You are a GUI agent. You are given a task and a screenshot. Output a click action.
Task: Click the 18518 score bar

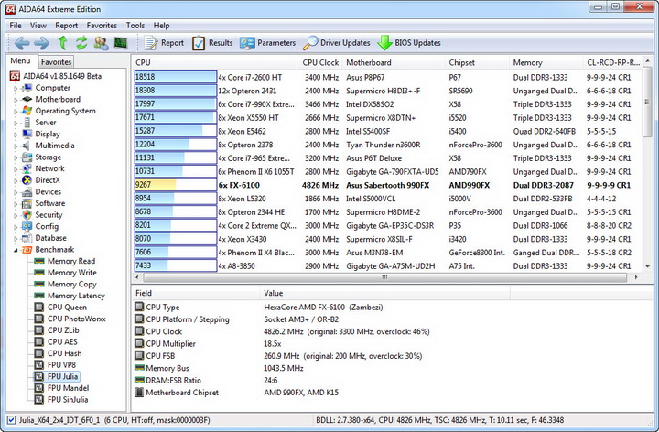(175, 77)
